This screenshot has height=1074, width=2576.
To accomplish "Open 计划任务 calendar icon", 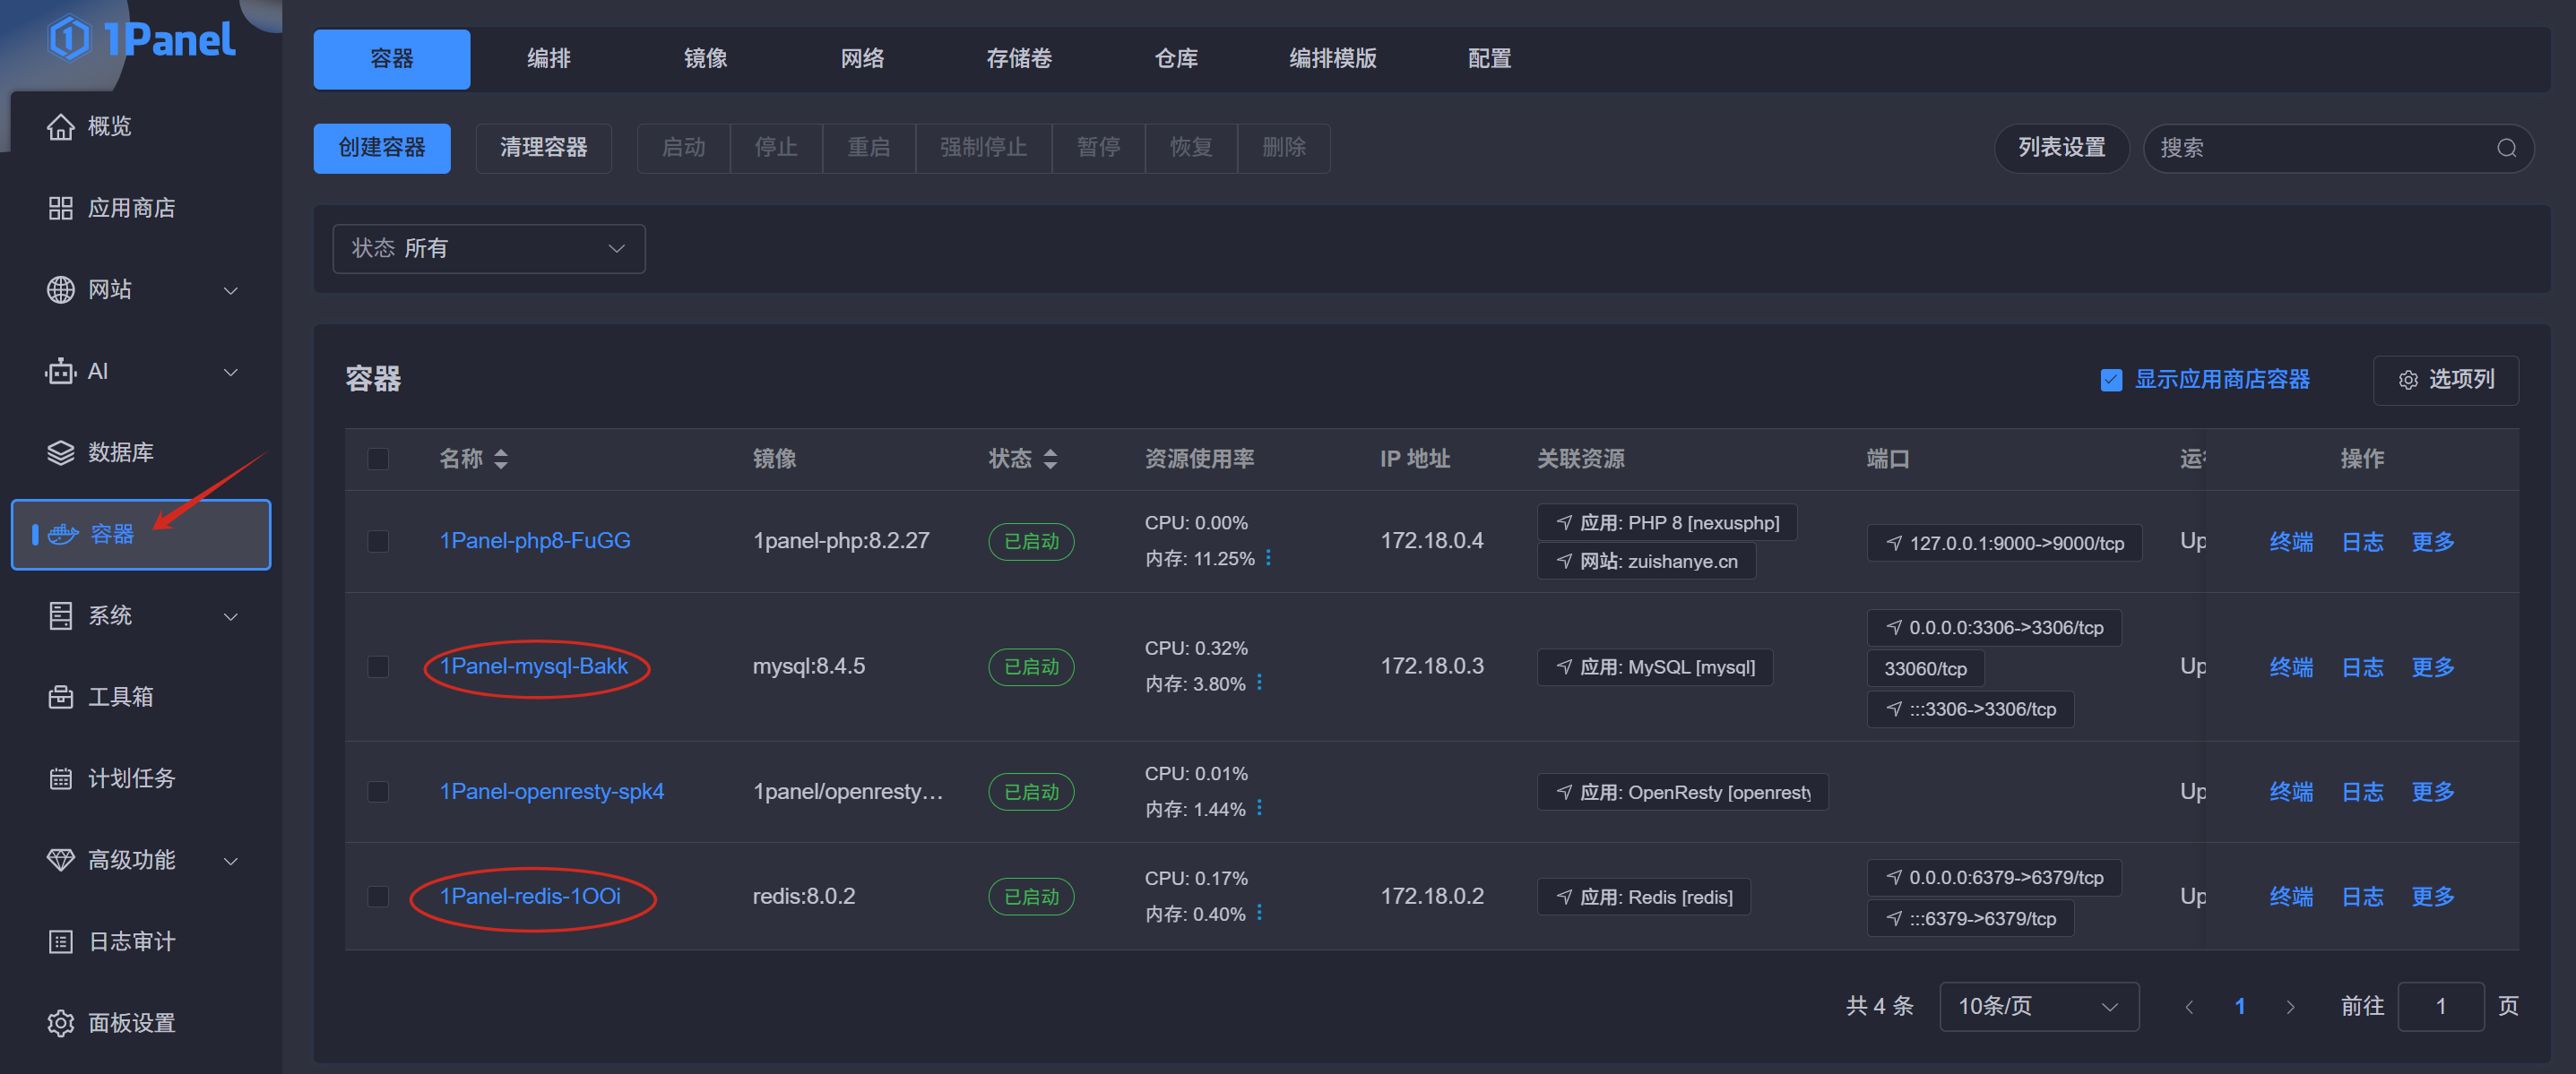I will 61,778.
